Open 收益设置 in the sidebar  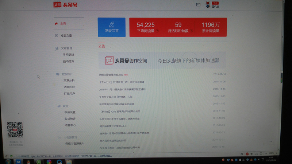pos(70,112)
